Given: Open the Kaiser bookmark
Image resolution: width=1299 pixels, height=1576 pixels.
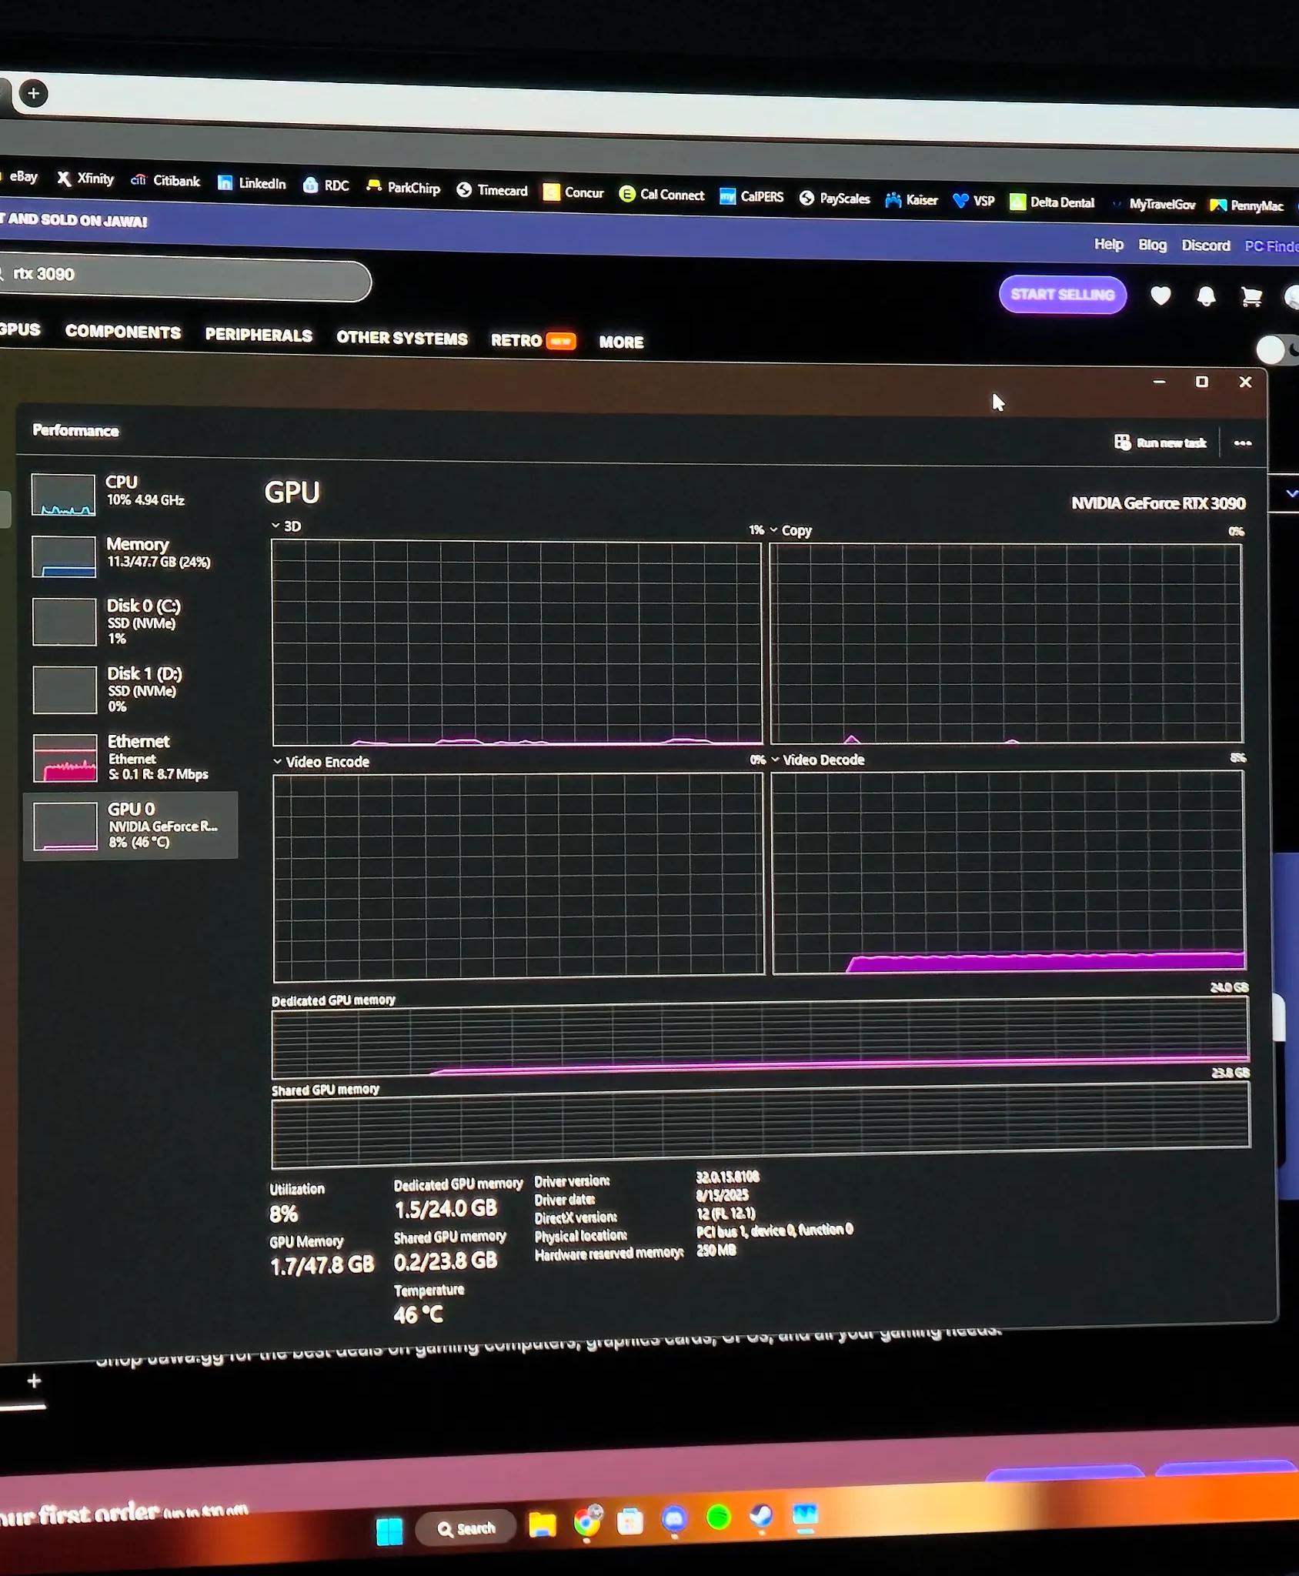Looking at the screenshot, I should point(912,201).
